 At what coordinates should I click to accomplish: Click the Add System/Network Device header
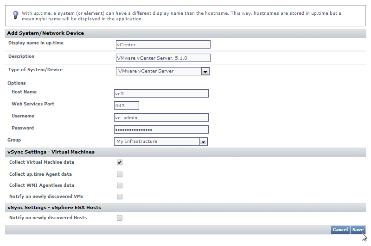point(45,33)
